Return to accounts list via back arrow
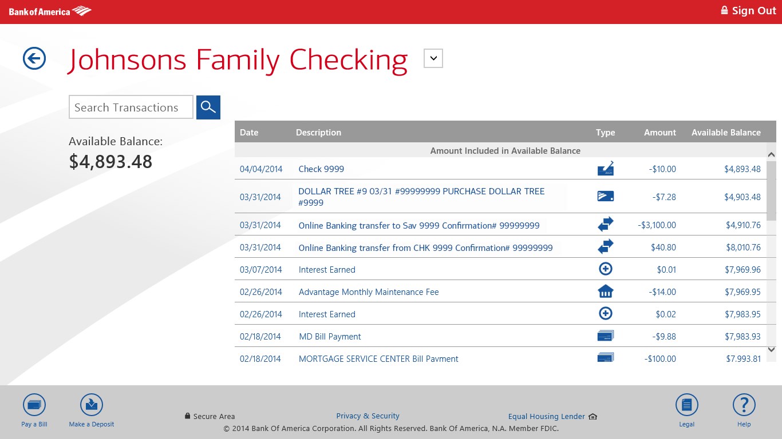782x439 pixels. pos(34,58)
